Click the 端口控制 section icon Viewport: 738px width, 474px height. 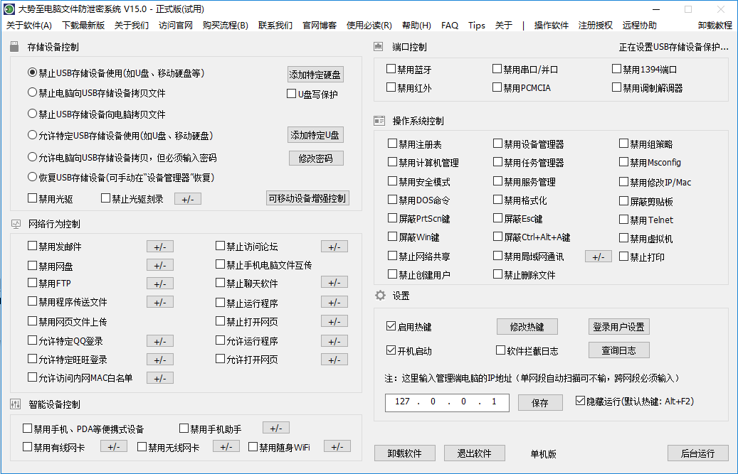[379, 47]
